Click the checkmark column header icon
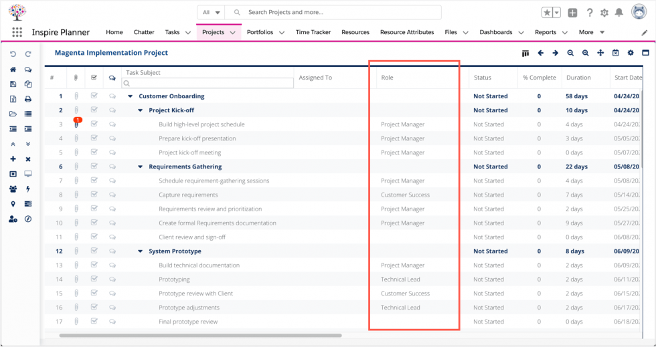The image size is (656, 347). pos(94,78)
